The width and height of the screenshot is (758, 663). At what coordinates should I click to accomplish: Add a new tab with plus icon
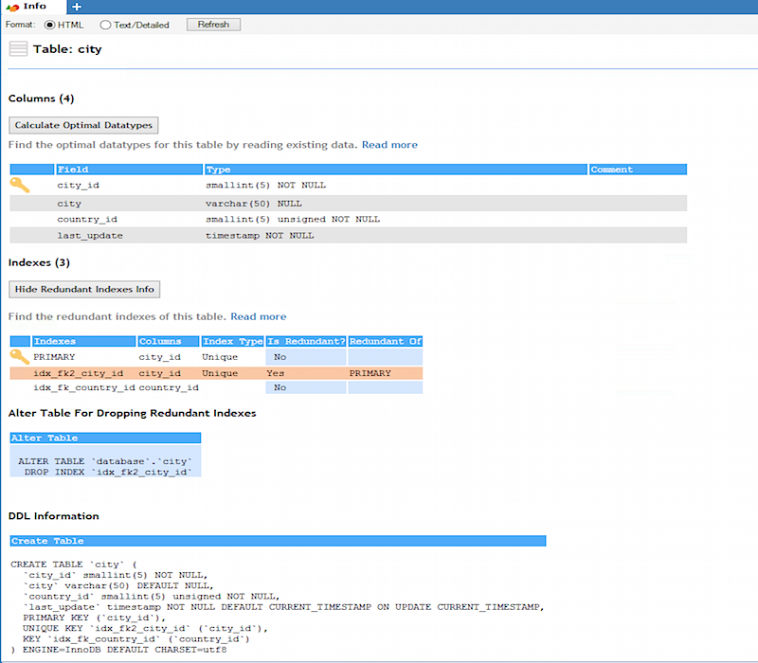pyautogui.click(x=77, y=7)
